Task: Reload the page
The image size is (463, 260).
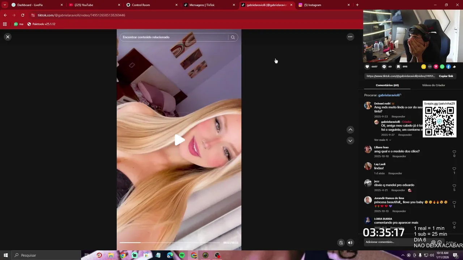Action: point(22,15)
